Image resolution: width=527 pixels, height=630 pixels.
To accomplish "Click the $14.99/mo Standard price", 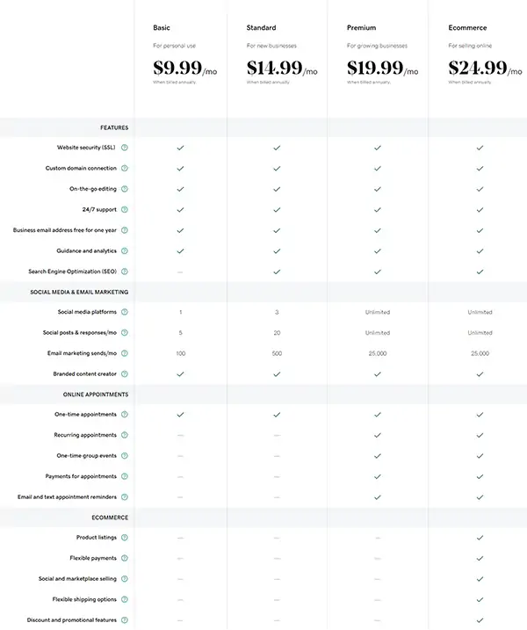I will 282,69.
